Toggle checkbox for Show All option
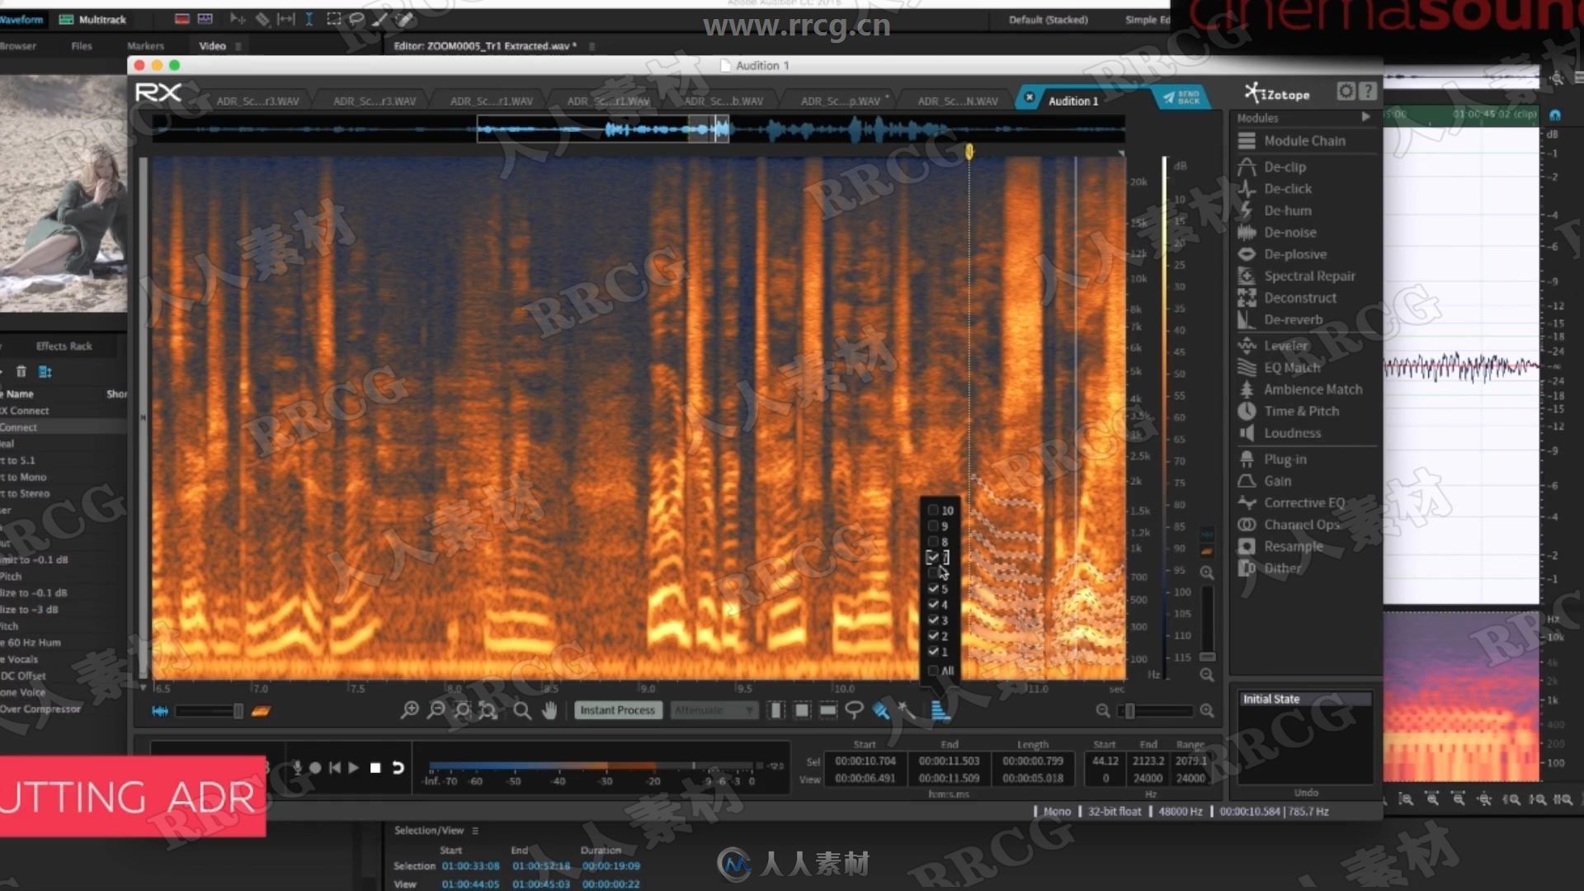Viewport: 1584px width, 891px height. point(932,670)
